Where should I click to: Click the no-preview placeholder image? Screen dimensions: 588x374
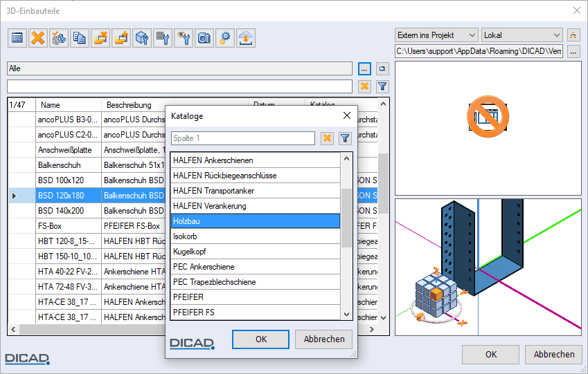point(488,116)
